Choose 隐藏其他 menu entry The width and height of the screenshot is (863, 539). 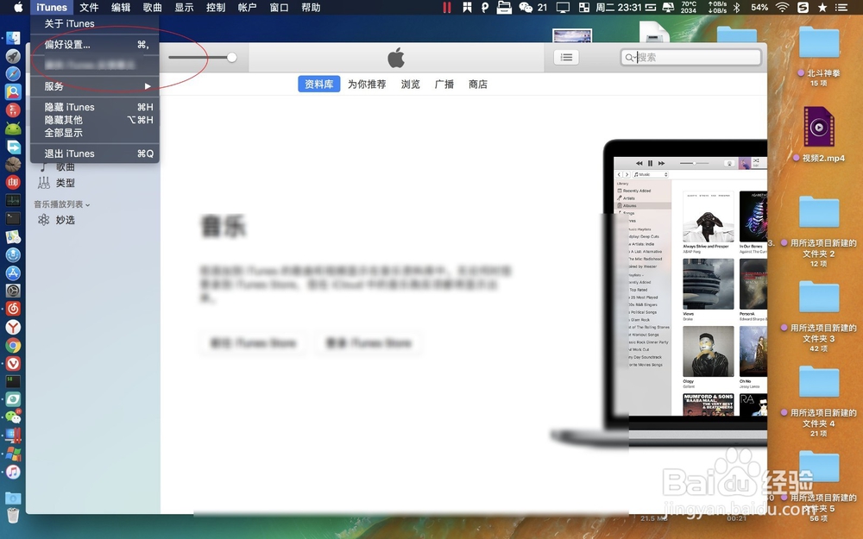click(x=95, y=120)
